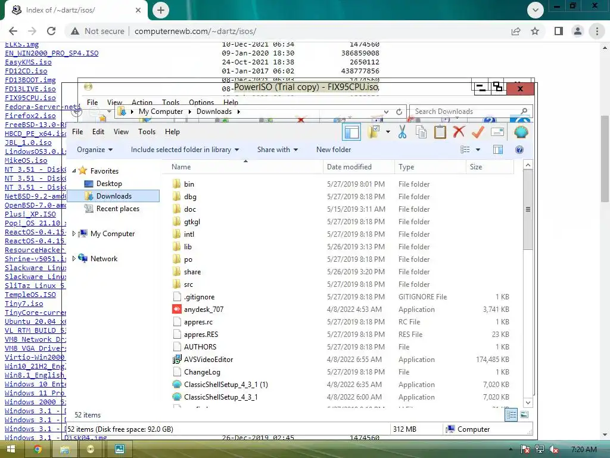Open the address bar history dropdown
The height and width of the screenshot is (458, 610).
386,112
